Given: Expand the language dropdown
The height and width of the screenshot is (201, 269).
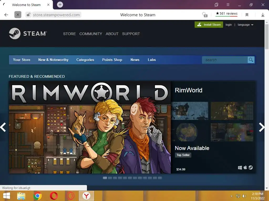Looking at the screenshot, I should point(245,25).
